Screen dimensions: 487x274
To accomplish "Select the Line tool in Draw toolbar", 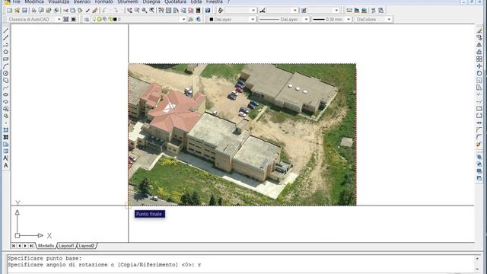I will pyautogui.click(x=5, y=30).
